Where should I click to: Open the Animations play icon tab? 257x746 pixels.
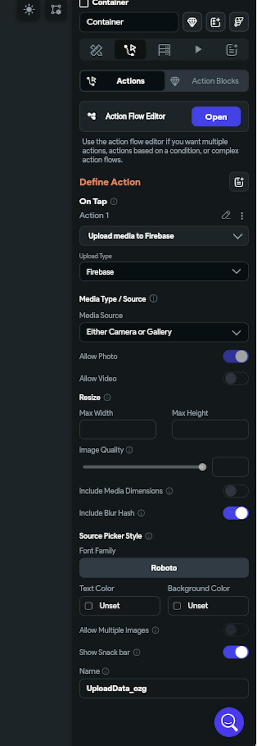(198, 49)
